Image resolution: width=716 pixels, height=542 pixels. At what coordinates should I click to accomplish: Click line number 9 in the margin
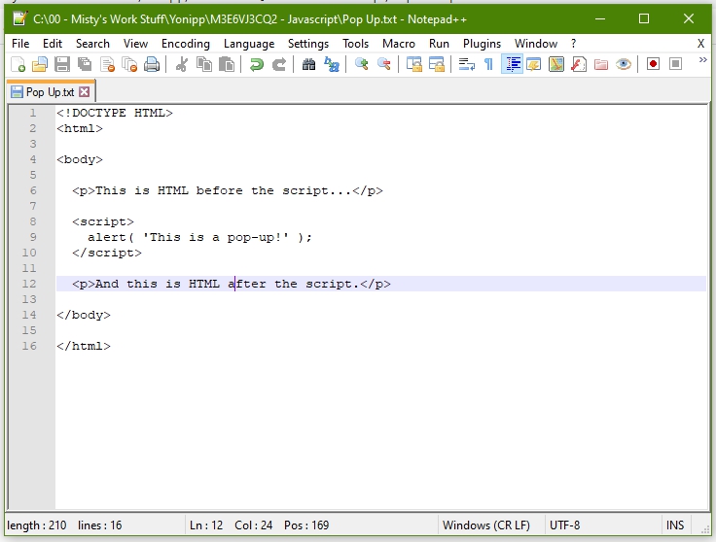[33, 237]
